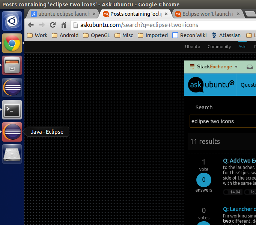Click the Ask! link in top bar
This screenshot has height=225, width=256.
[x=242, y=47]
